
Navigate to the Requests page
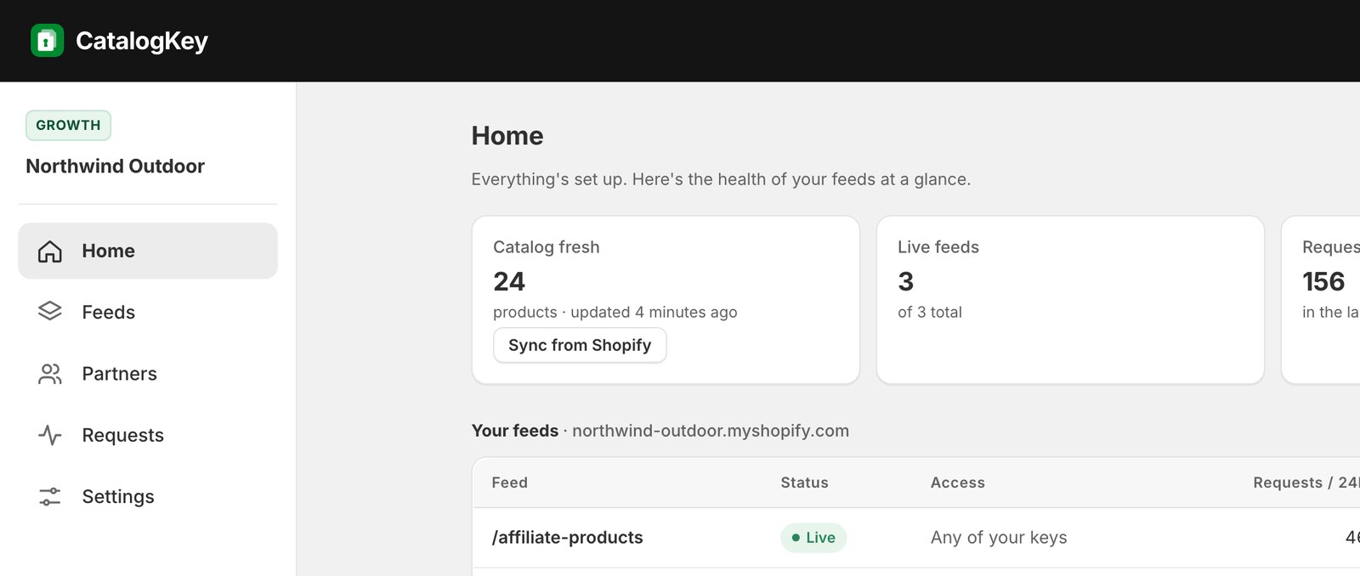148,435
